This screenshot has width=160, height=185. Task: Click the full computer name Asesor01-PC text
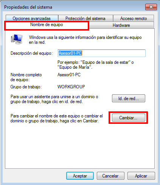point(69,75)
